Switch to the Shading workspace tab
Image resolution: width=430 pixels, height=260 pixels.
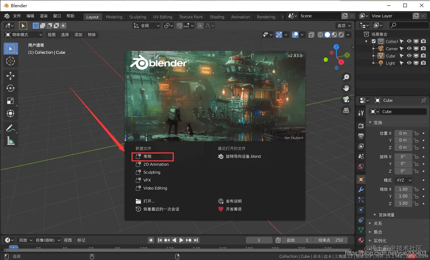click(x=217, y=17)
